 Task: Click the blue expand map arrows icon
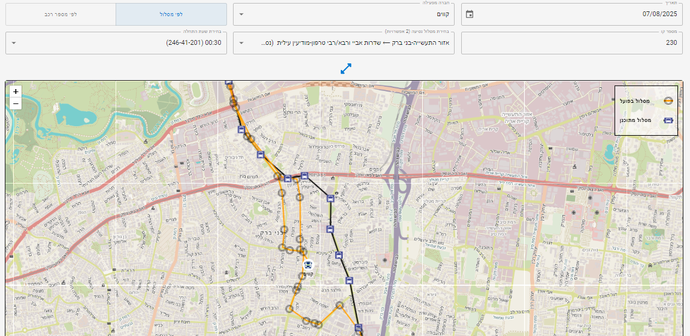[x=346, y=69]
